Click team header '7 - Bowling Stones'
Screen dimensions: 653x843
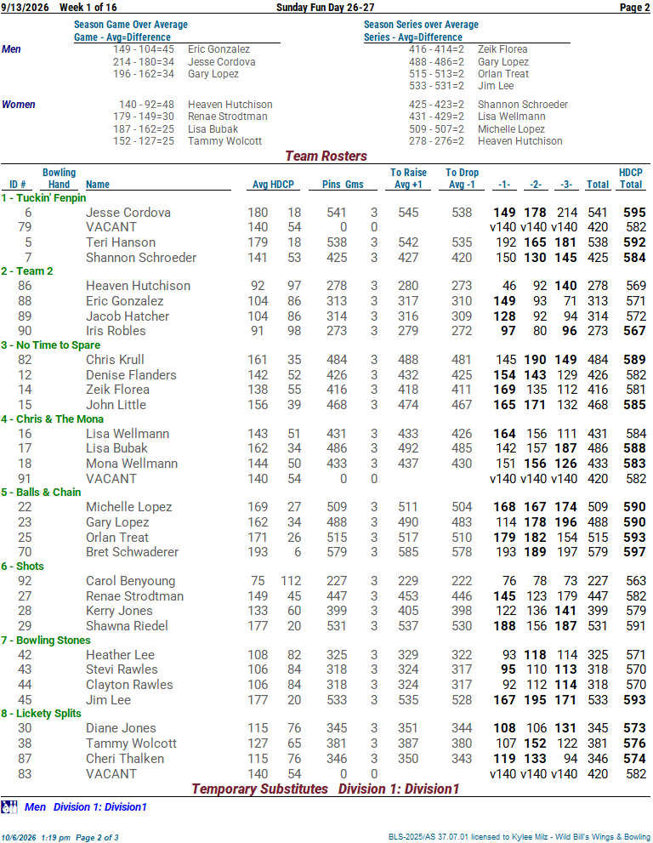[x=46, y=640]
